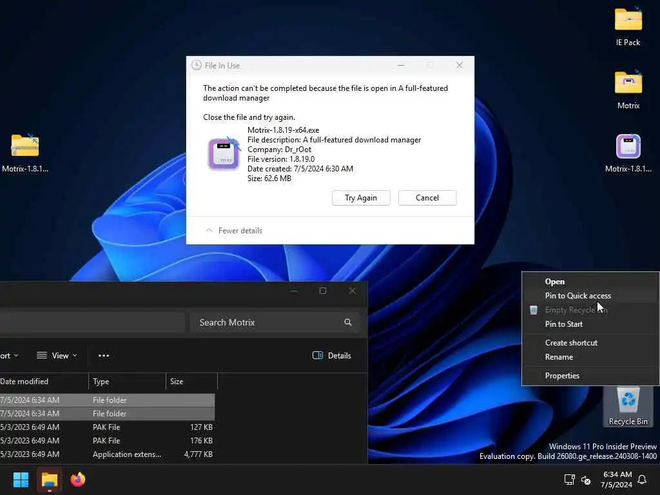Sort by the Size column header
The height and width of the screenshot is (495, 660).
[192, 382]
